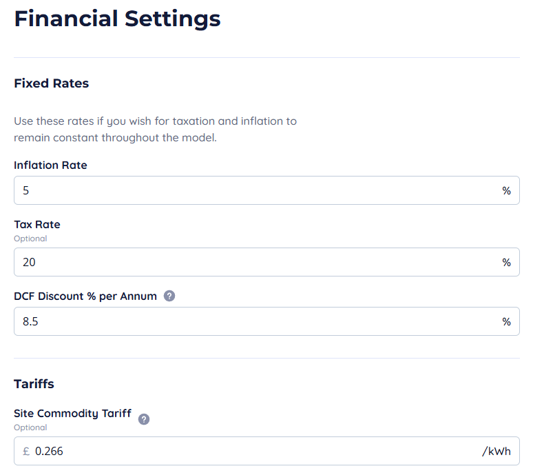
Task: Click the Fixed Rates section heading
Action: coord(52,83)
